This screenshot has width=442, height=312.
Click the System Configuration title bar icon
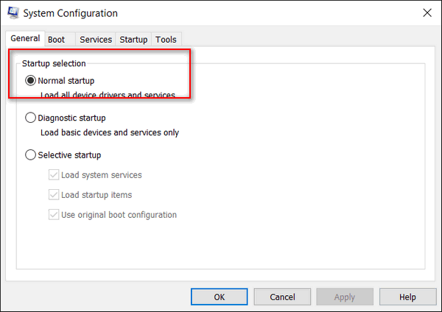[x=13, y=13]
